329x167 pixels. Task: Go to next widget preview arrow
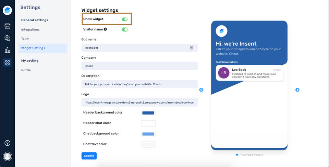pos(297,90)
